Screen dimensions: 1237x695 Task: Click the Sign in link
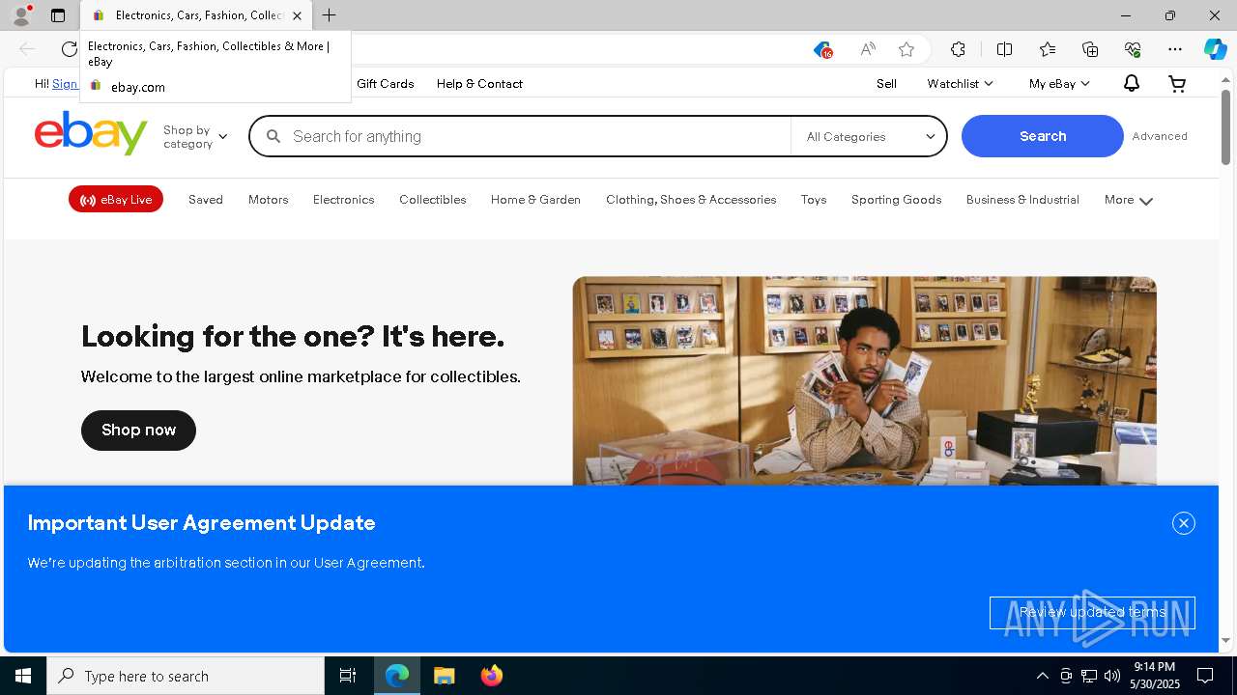click(65, 84)
